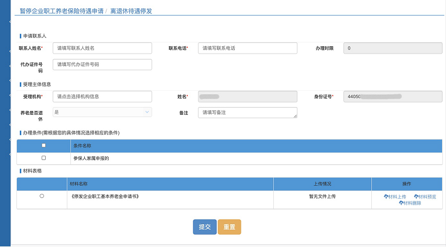Image resolution: width=446 pixels, height=247 pixels.
Task: Click the 备注 text area
Action: click(x=248, y=113)
